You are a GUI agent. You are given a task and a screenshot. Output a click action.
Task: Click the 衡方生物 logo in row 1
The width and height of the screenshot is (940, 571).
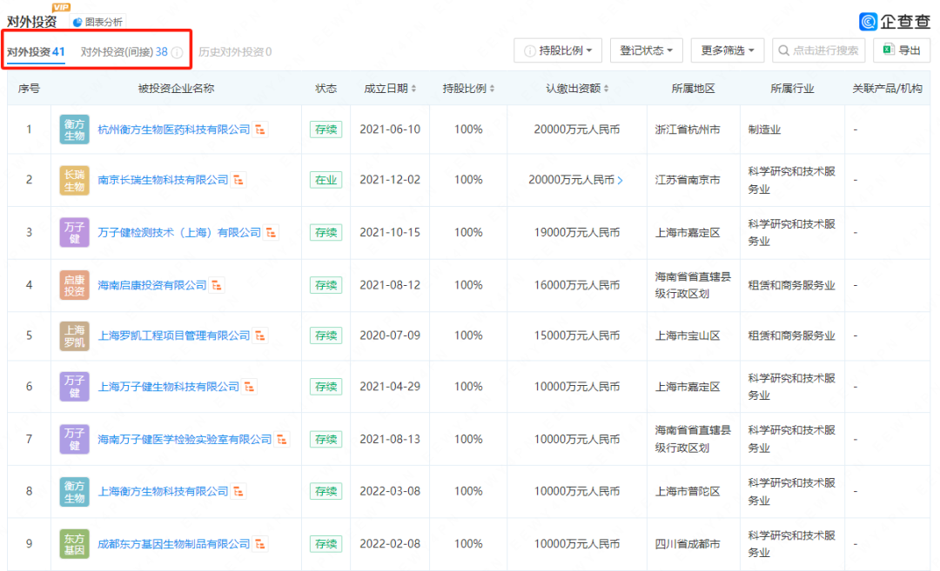(x=74, y=129)
